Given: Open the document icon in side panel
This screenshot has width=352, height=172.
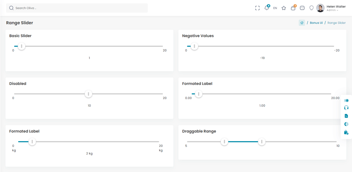Looking at the screenshot, I should tap(346, 116).
